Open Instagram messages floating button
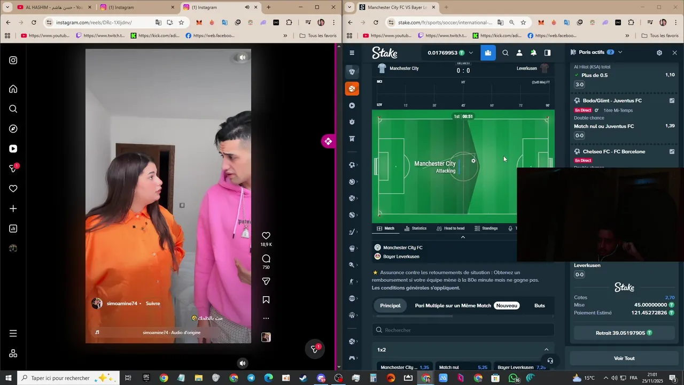 (x=314, y=349)
